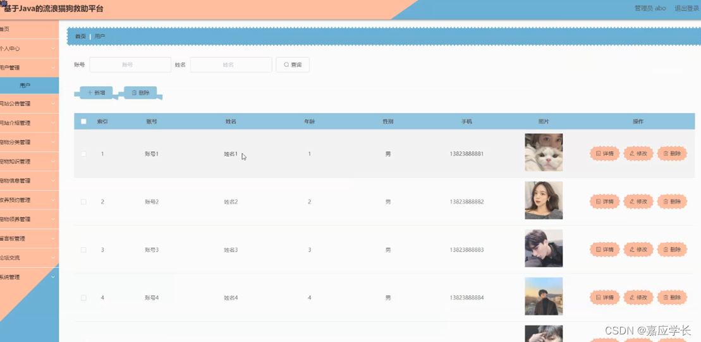The width and height of the screenshot is (701, 342).
Task: Check the checkbox for row 账号4
Action: (x=83, y=297)
